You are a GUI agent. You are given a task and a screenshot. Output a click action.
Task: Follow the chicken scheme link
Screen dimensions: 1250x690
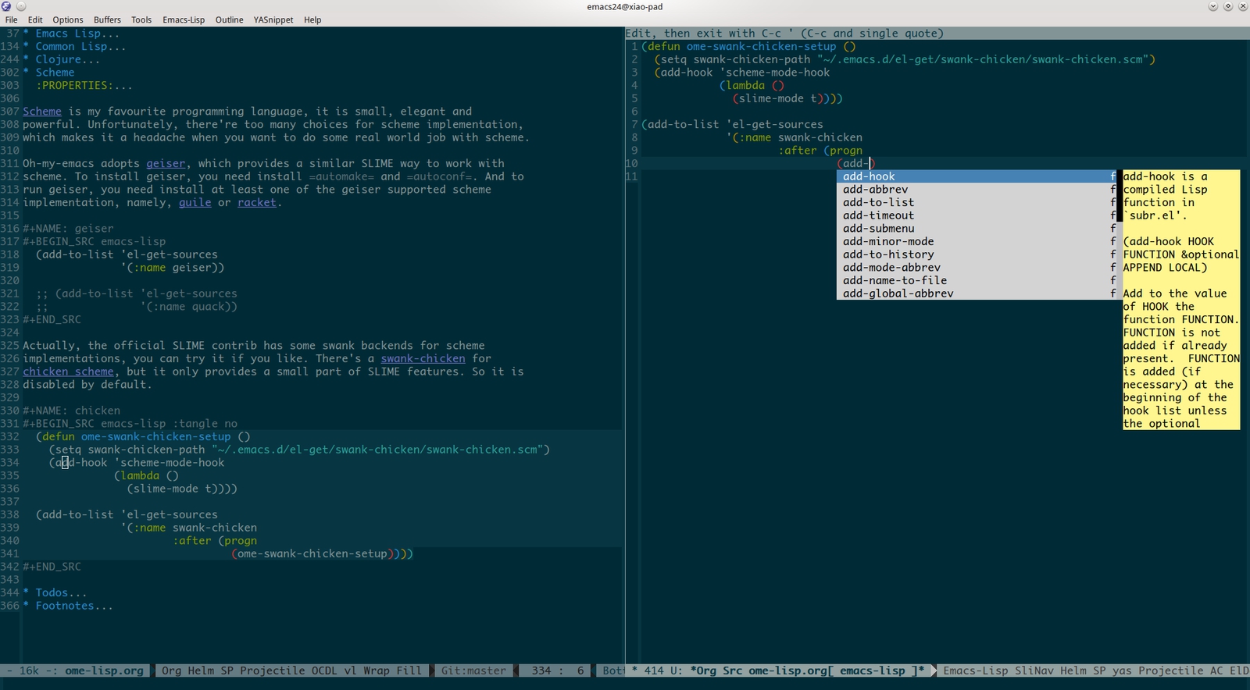click(68, 372)
